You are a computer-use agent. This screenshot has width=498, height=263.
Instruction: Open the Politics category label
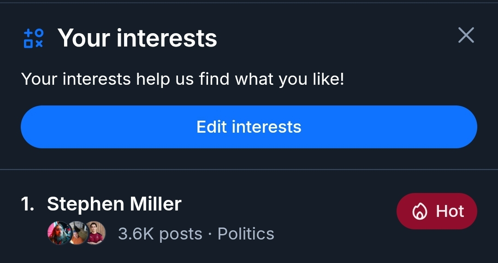tap(246, 234)
